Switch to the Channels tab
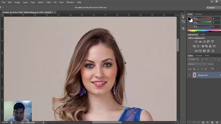 tap(199, 56)
